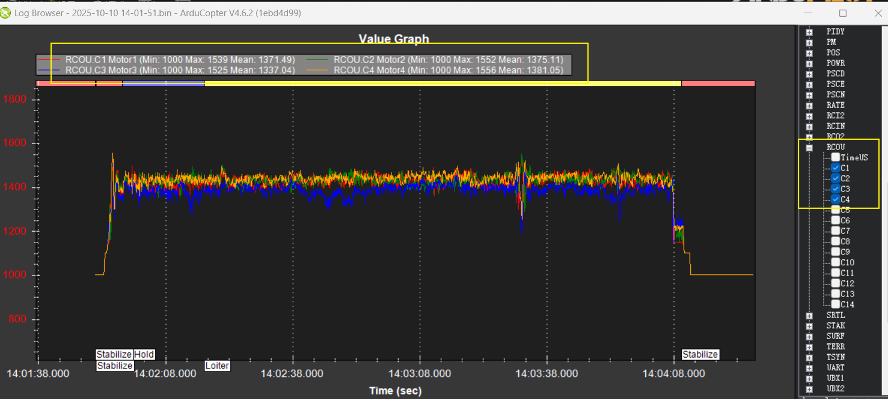
Task: Click the Loiter flight mode label
Action: click(x=217, y=365)
